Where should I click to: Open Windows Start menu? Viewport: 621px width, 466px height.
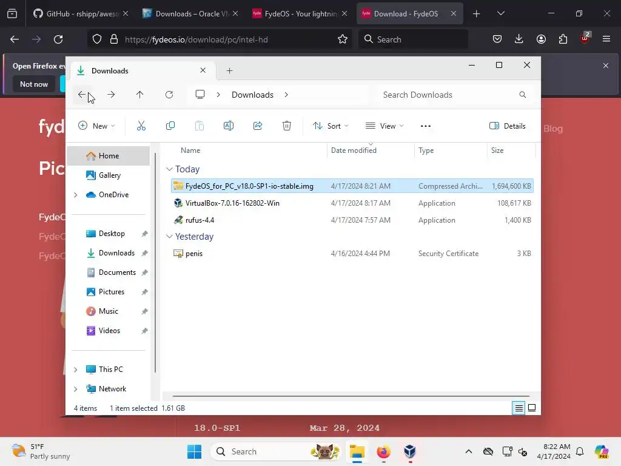tap(194, 451)
